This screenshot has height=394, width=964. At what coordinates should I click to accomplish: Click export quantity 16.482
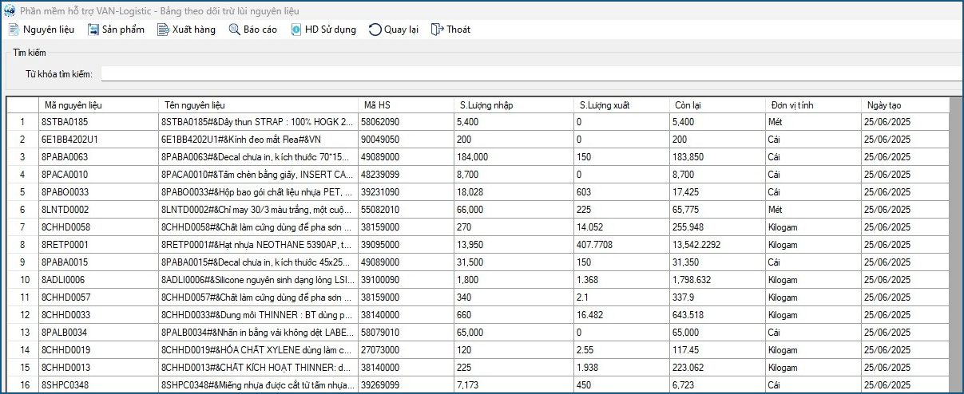pos(621,315)
